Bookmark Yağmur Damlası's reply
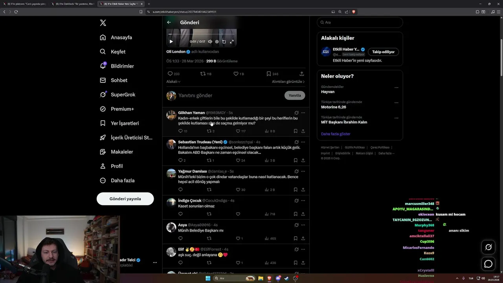This screenshot has width=503, height=283. (x=296, y=189)
